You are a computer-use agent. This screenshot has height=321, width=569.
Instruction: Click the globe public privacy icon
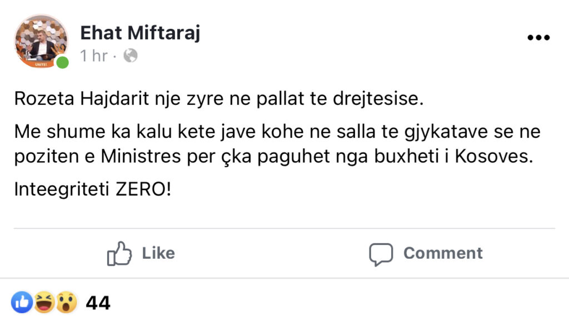point(130,56)
